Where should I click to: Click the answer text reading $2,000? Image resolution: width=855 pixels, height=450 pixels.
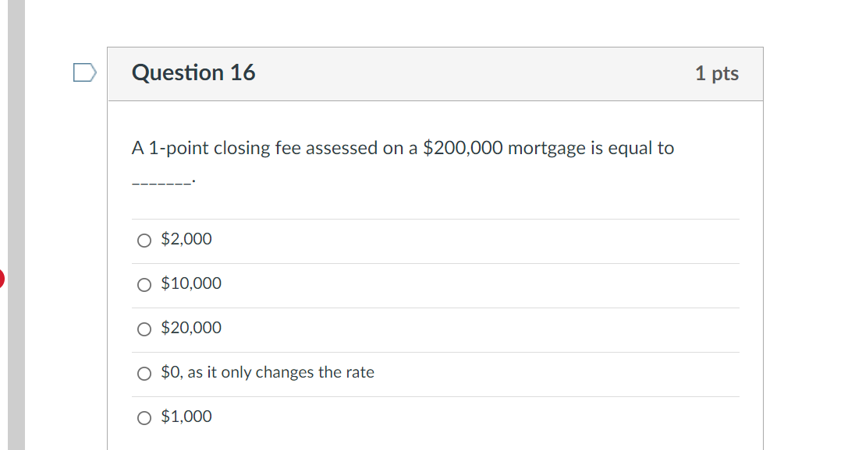[x=186, y=239]
